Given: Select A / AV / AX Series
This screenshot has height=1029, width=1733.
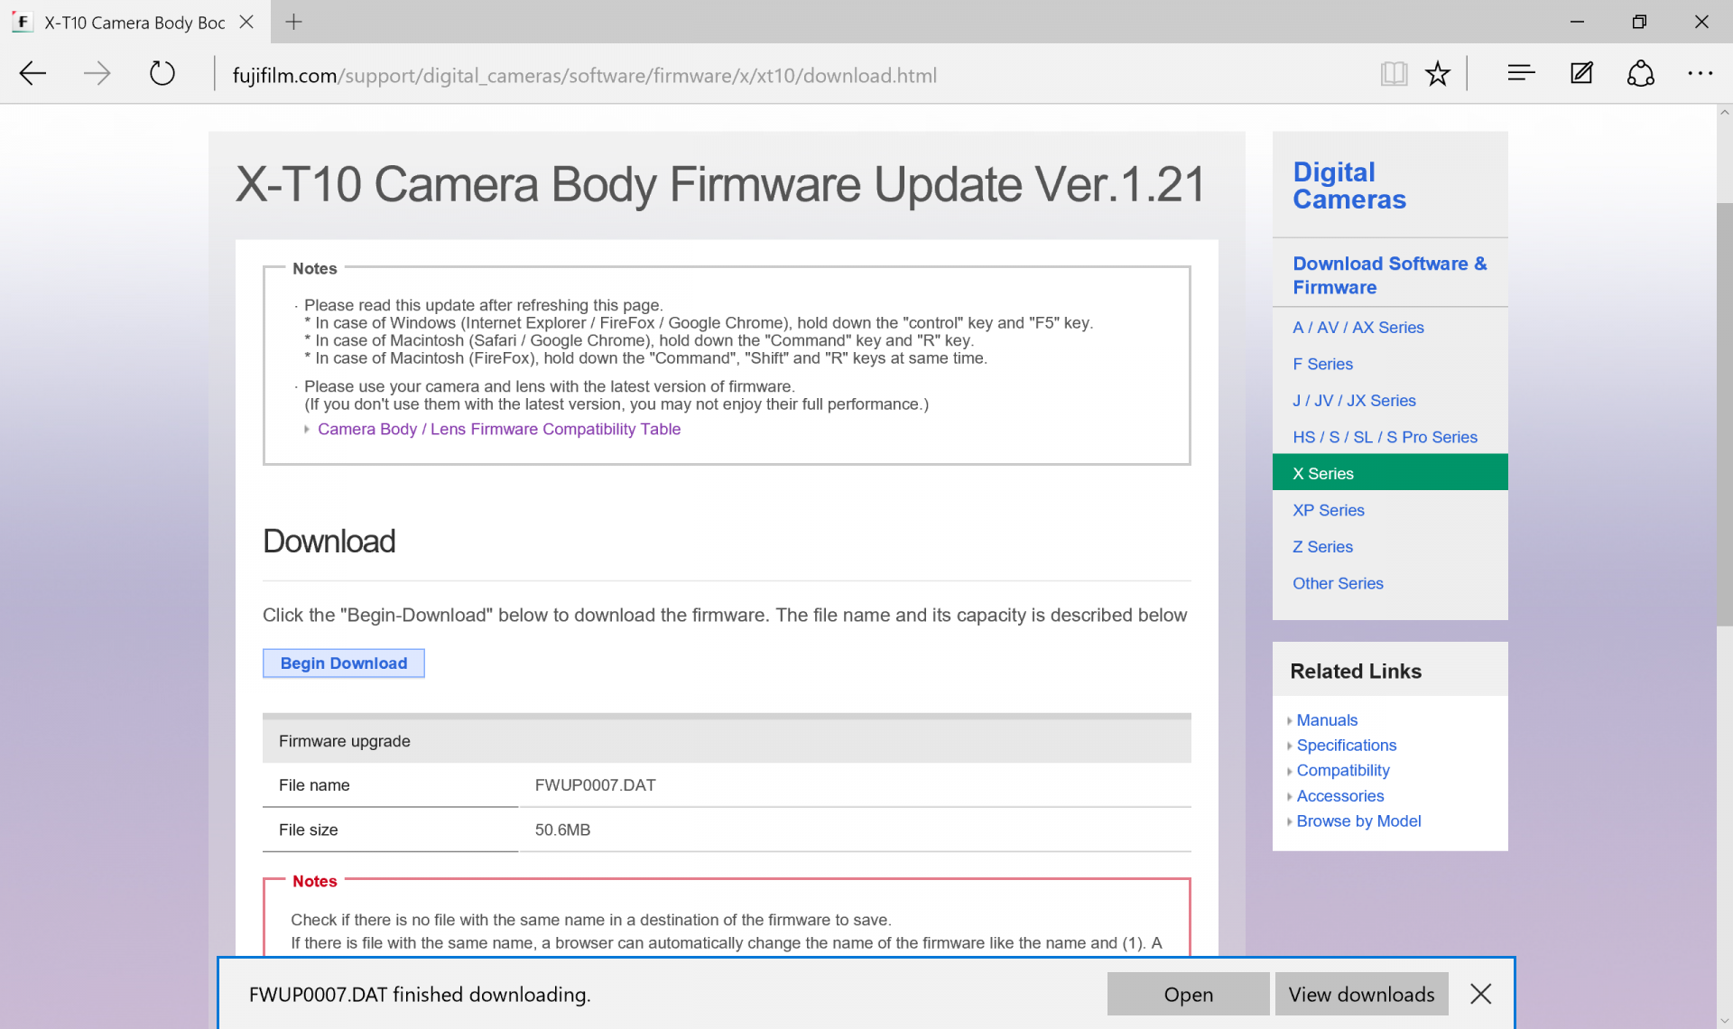Looking at the screenshot, I should coord(1358,328).
